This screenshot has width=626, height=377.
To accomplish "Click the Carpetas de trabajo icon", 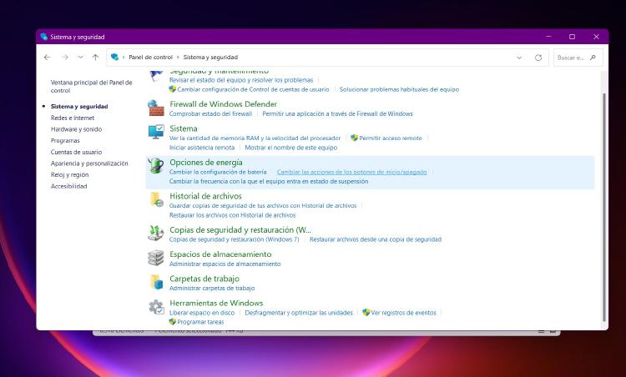I will 156,282.
